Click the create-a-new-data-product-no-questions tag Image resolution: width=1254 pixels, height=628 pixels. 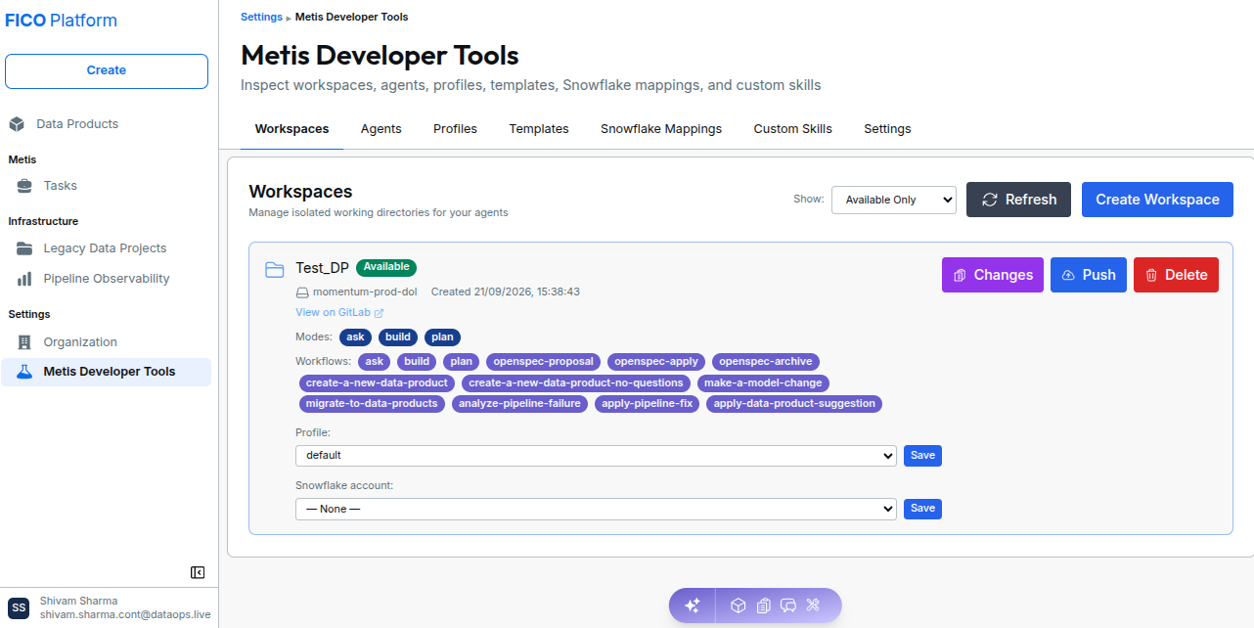[577, 383]
